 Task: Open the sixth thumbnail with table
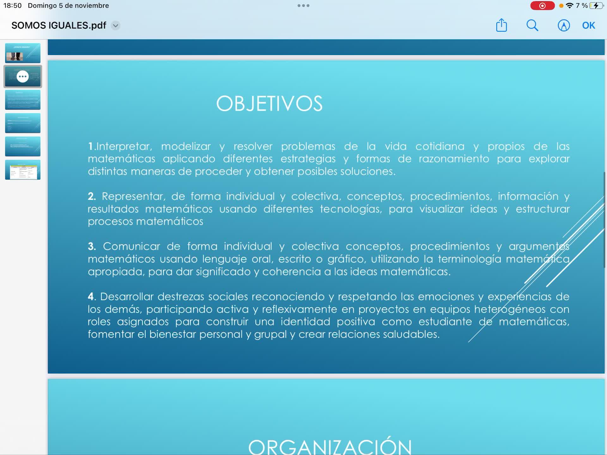[x=23, y=170]
